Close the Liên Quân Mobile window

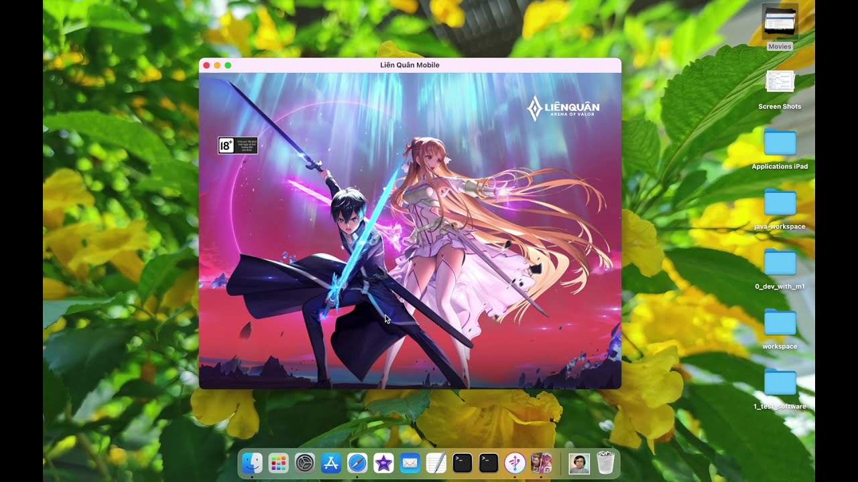pyautogui.click(x=206, y=65)
